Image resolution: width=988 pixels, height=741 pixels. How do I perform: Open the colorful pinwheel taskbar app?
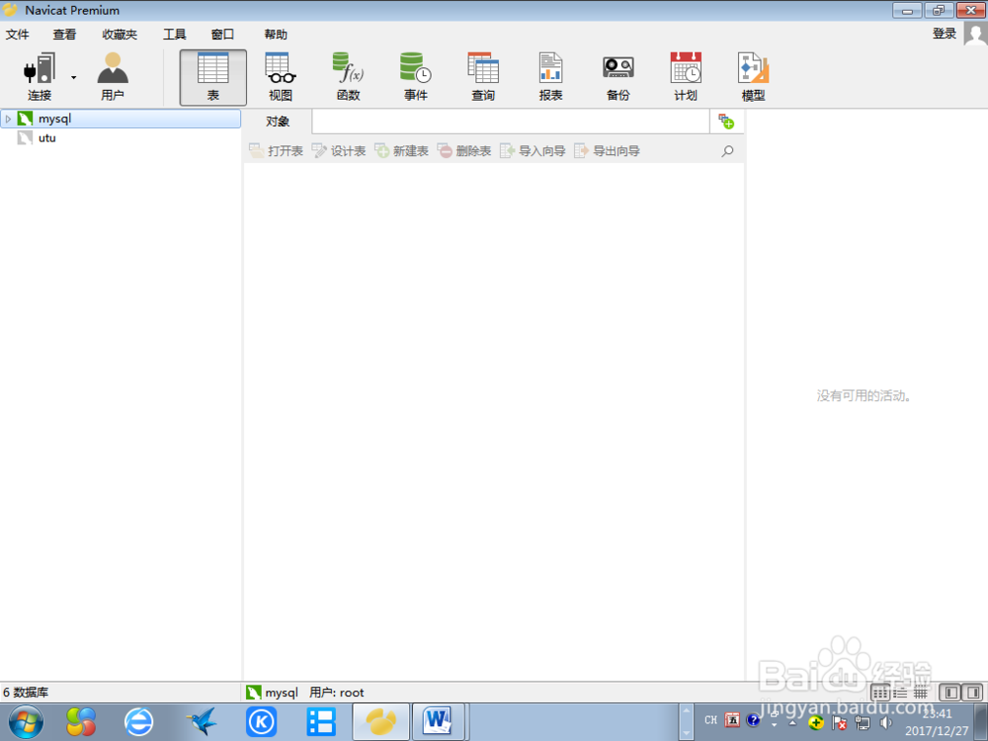coord(81,722)
